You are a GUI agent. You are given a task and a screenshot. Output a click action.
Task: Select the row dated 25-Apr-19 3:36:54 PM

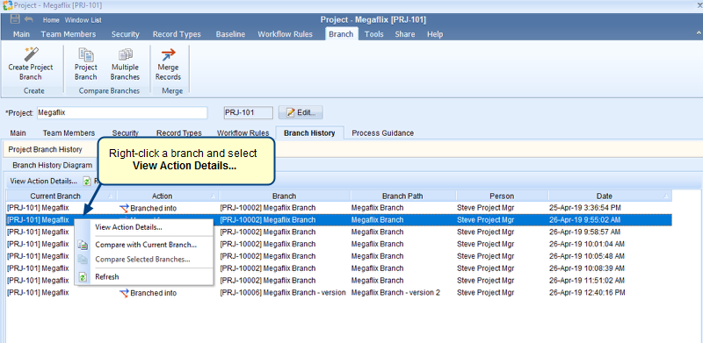[338, 208]
